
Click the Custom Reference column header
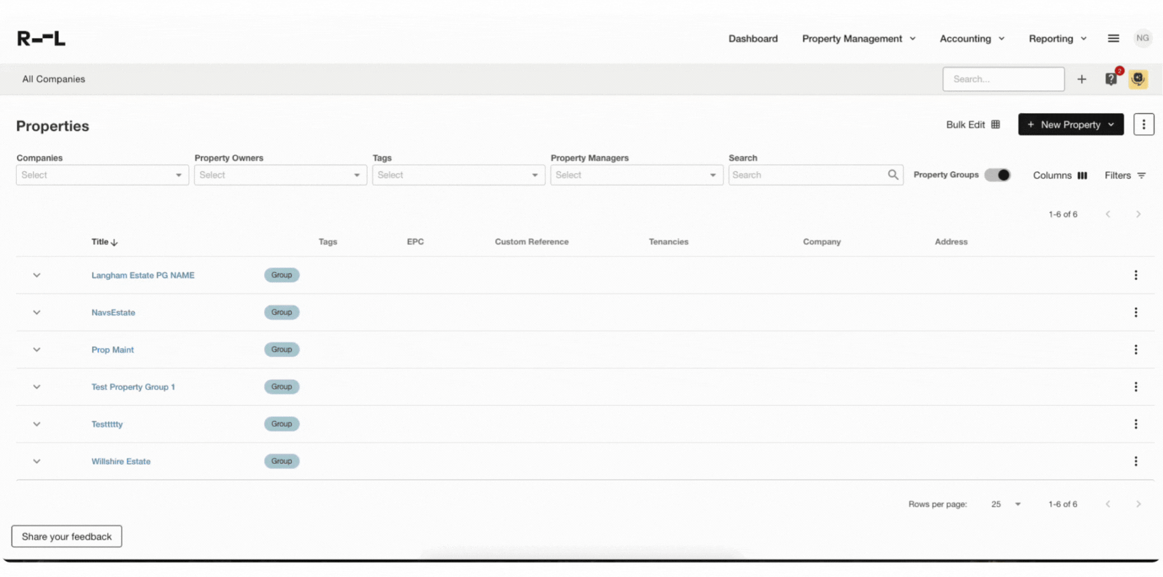coord(532,242)
